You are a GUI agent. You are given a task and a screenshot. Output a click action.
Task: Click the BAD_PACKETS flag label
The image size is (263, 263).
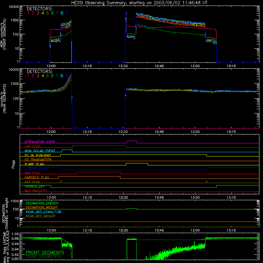(x=36, y=191)
